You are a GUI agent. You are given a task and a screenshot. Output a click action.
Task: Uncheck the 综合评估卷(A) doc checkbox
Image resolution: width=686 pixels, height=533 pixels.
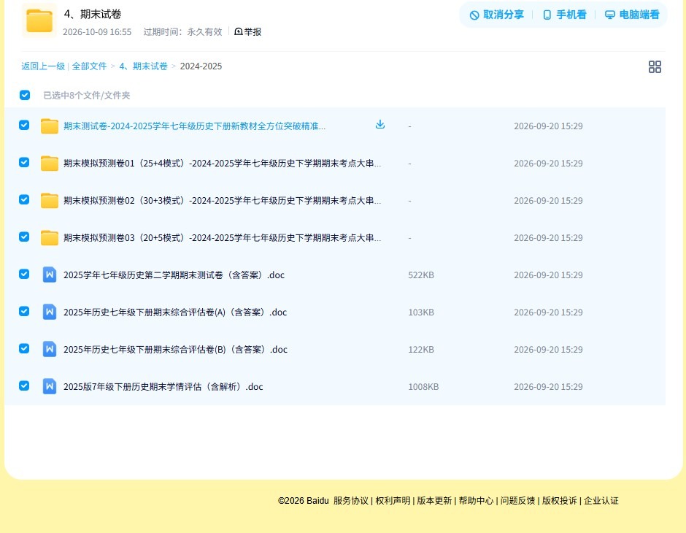[24, 311]
